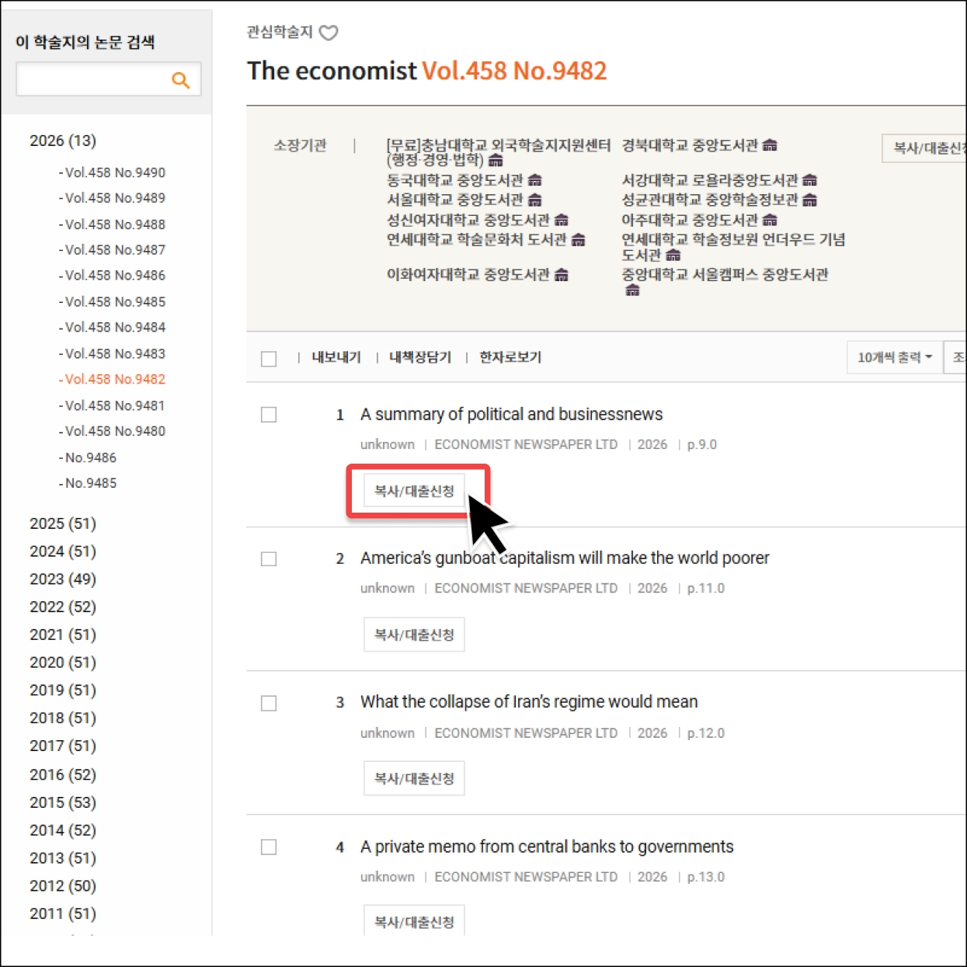This screenshot has height=967, width=967.
Task: Open issue Vol.458 No.9485
Action: (115, 302)
